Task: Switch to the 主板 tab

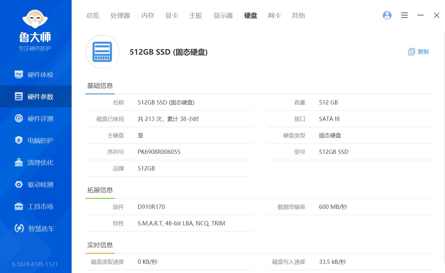Action: (x=196, y=16)
